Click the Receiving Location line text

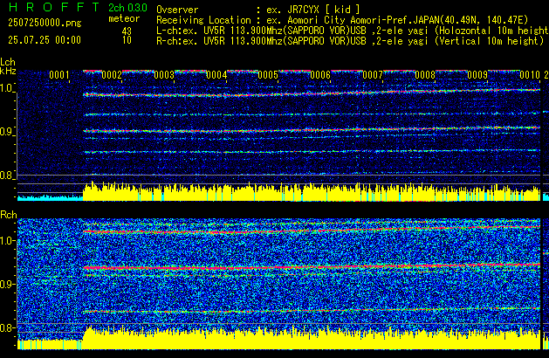[342, 20]
